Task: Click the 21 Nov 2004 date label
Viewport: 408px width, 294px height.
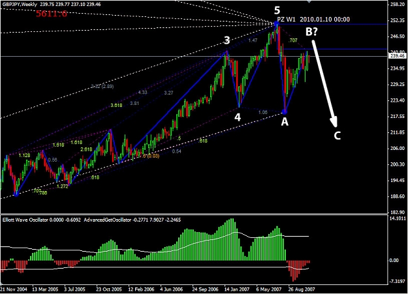Action: point(14,289)
